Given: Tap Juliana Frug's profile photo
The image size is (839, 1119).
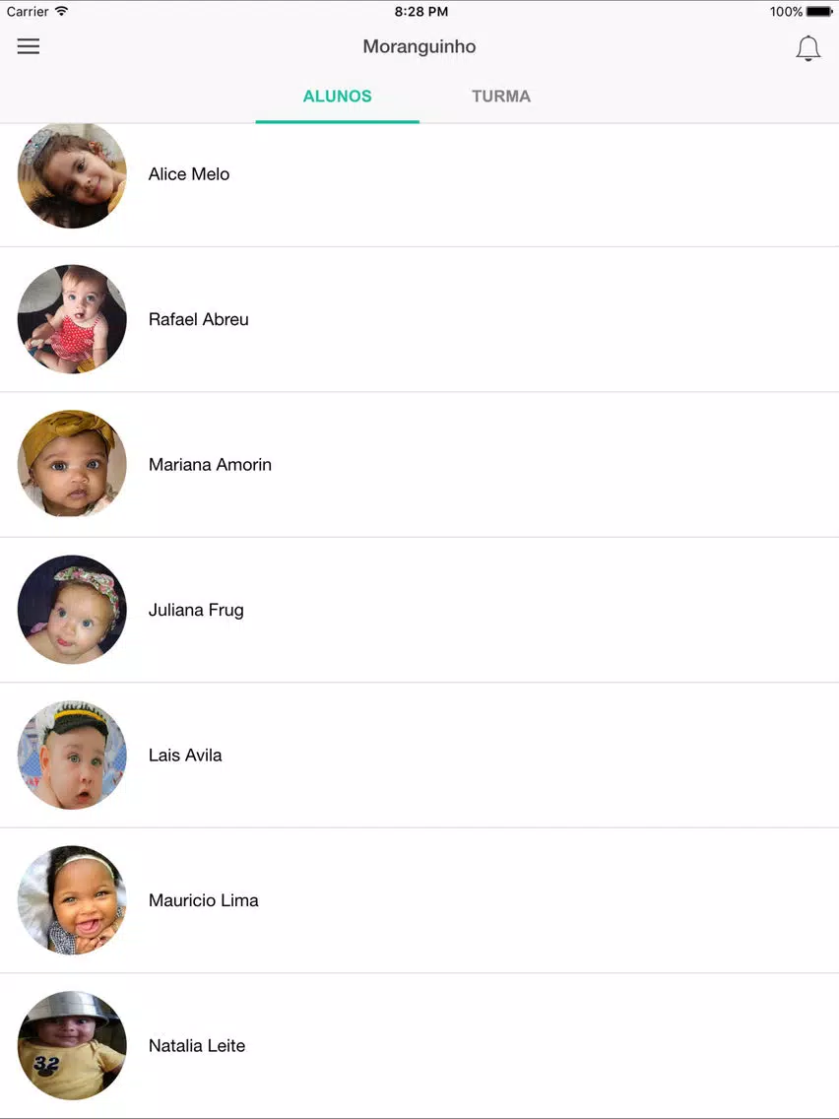Looking at the screenshot, I should point(72,610).
